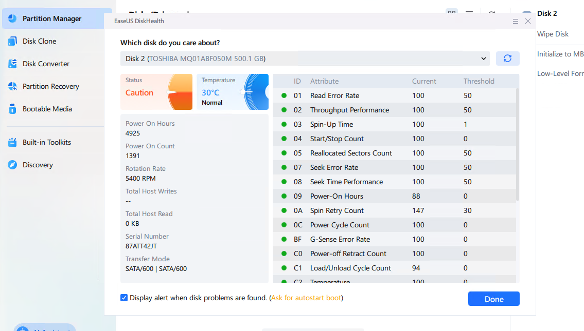Click the refresh disk info icon

tap(507, 59)
